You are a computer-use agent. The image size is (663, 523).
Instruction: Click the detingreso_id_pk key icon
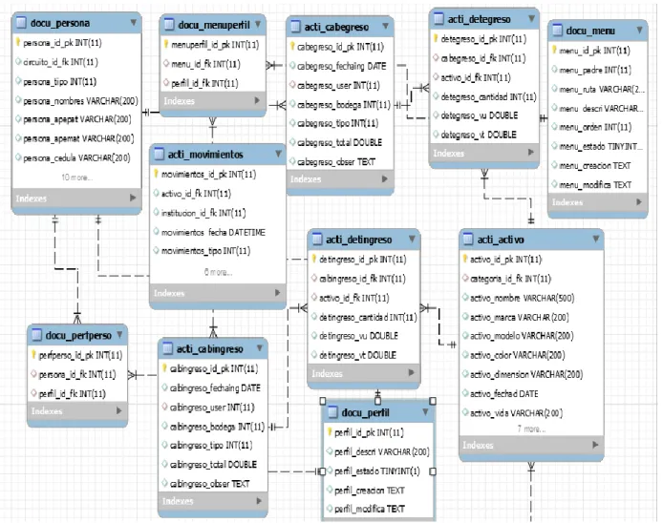pyautogui.click(x=314, y=259)
